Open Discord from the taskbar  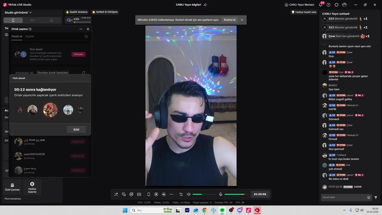point(240,210)
